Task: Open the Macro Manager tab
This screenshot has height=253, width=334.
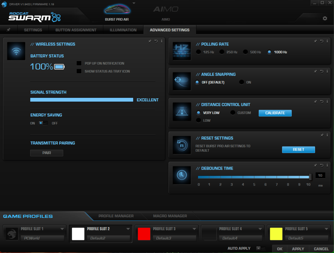Action: [170, 216]
